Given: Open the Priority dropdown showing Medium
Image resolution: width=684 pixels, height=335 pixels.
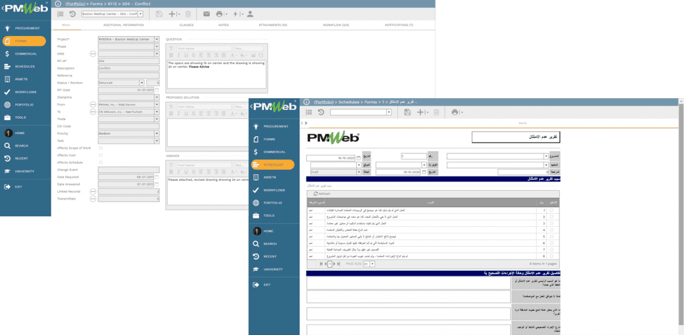Looking at the screenshot, I should (157, 133).
